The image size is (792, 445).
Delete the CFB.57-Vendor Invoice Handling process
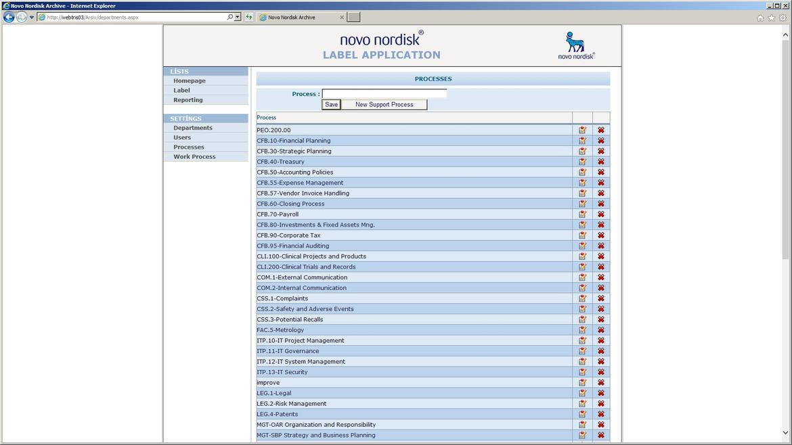(601, 193)
